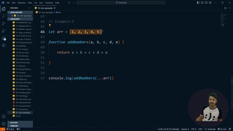Open the View menu
Screen dimensions: 233x131
(30, 3)
